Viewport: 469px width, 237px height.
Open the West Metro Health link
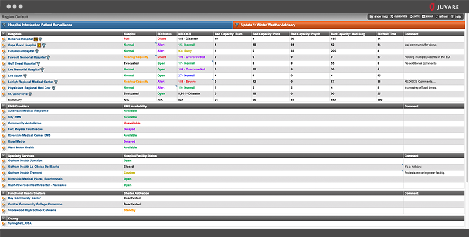21,147
